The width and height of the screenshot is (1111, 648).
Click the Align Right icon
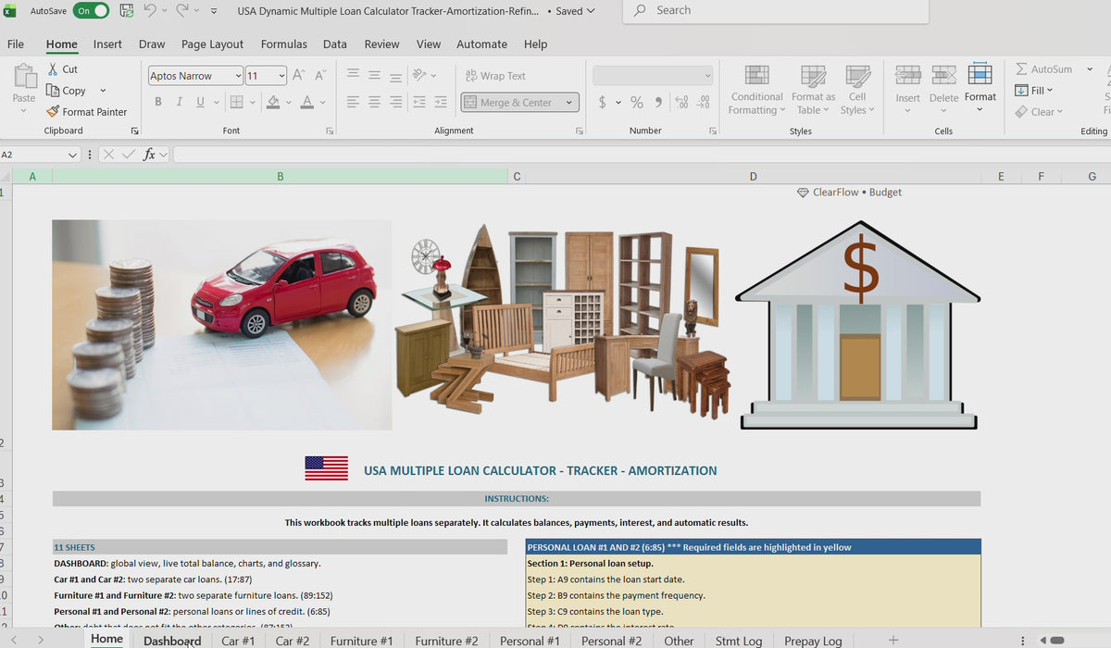395,102
